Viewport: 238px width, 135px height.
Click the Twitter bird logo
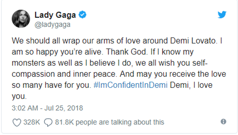222,15
